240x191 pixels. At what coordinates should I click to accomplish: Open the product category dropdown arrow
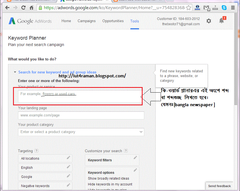[141, 132]
